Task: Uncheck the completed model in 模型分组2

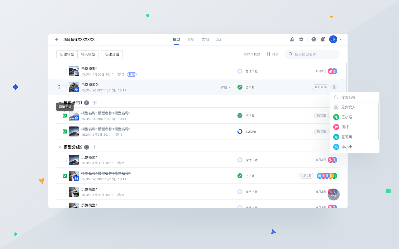Action: tap(65, 176)
